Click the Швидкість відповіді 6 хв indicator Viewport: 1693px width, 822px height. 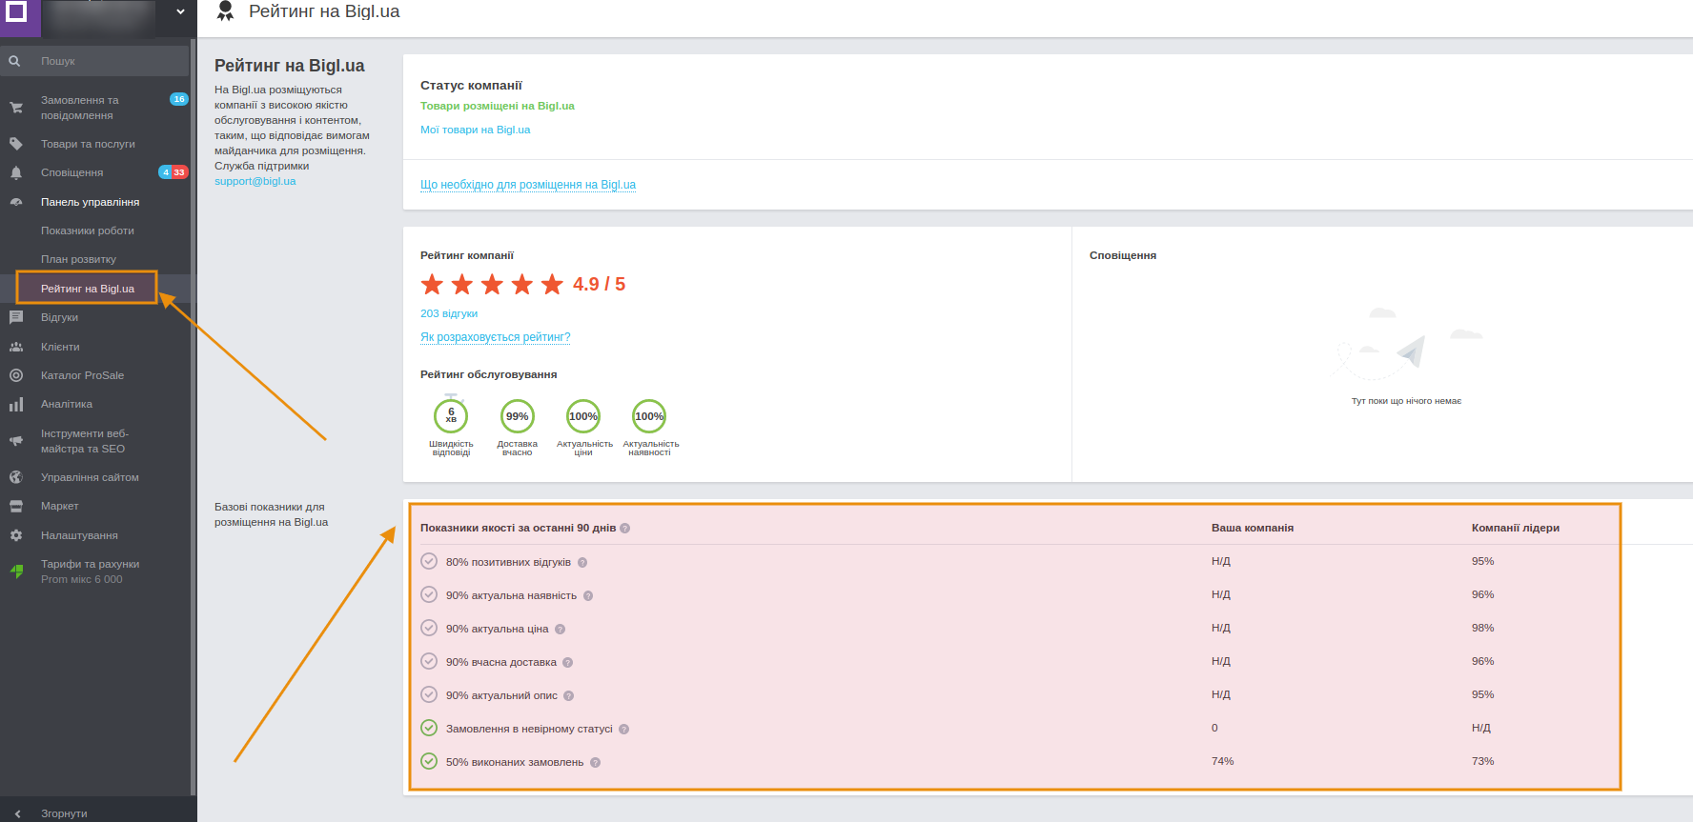[x=451, y=416]
